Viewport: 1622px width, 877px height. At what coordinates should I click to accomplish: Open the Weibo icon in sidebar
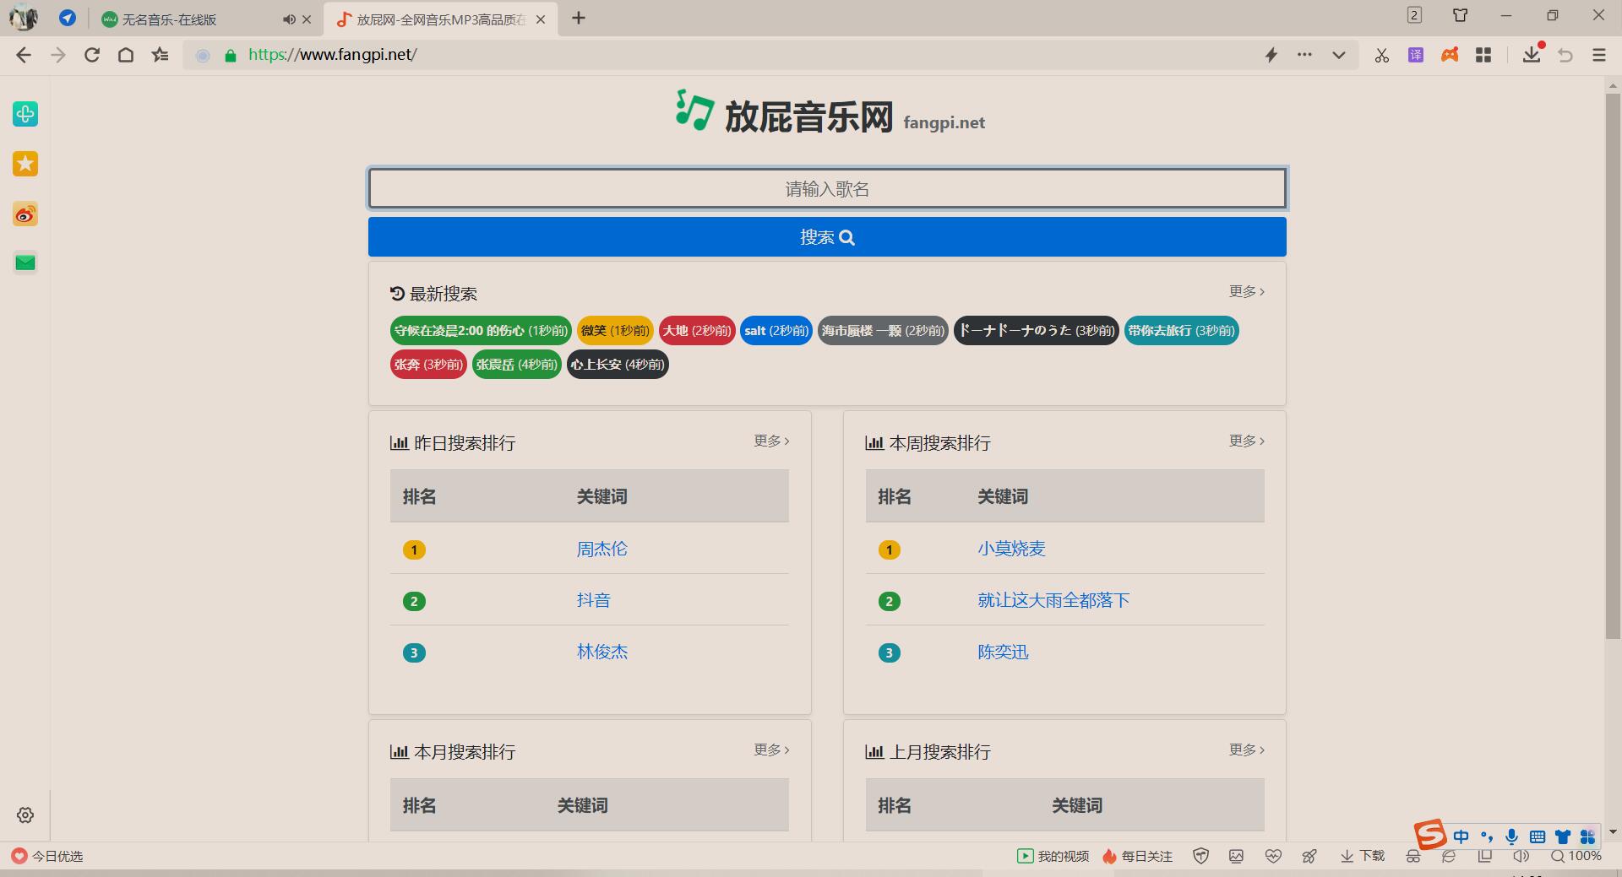pos(25,214)
